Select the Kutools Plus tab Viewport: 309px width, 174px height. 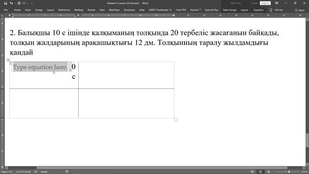click(x=211, y=10)
